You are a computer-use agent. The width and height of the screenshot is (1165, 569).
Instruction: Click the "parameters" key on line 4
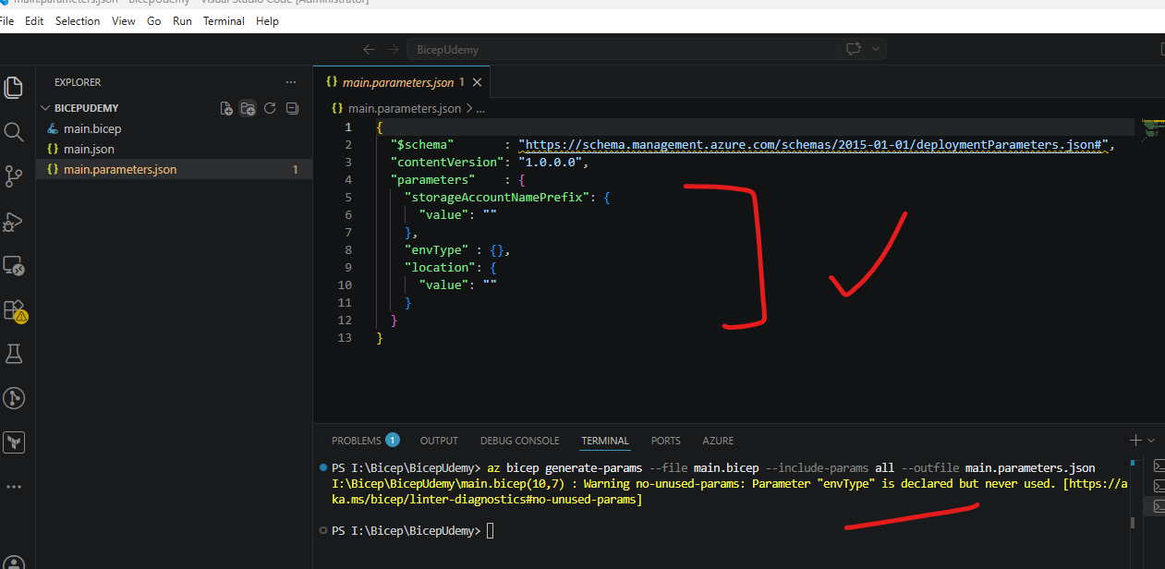click(432, 180)
